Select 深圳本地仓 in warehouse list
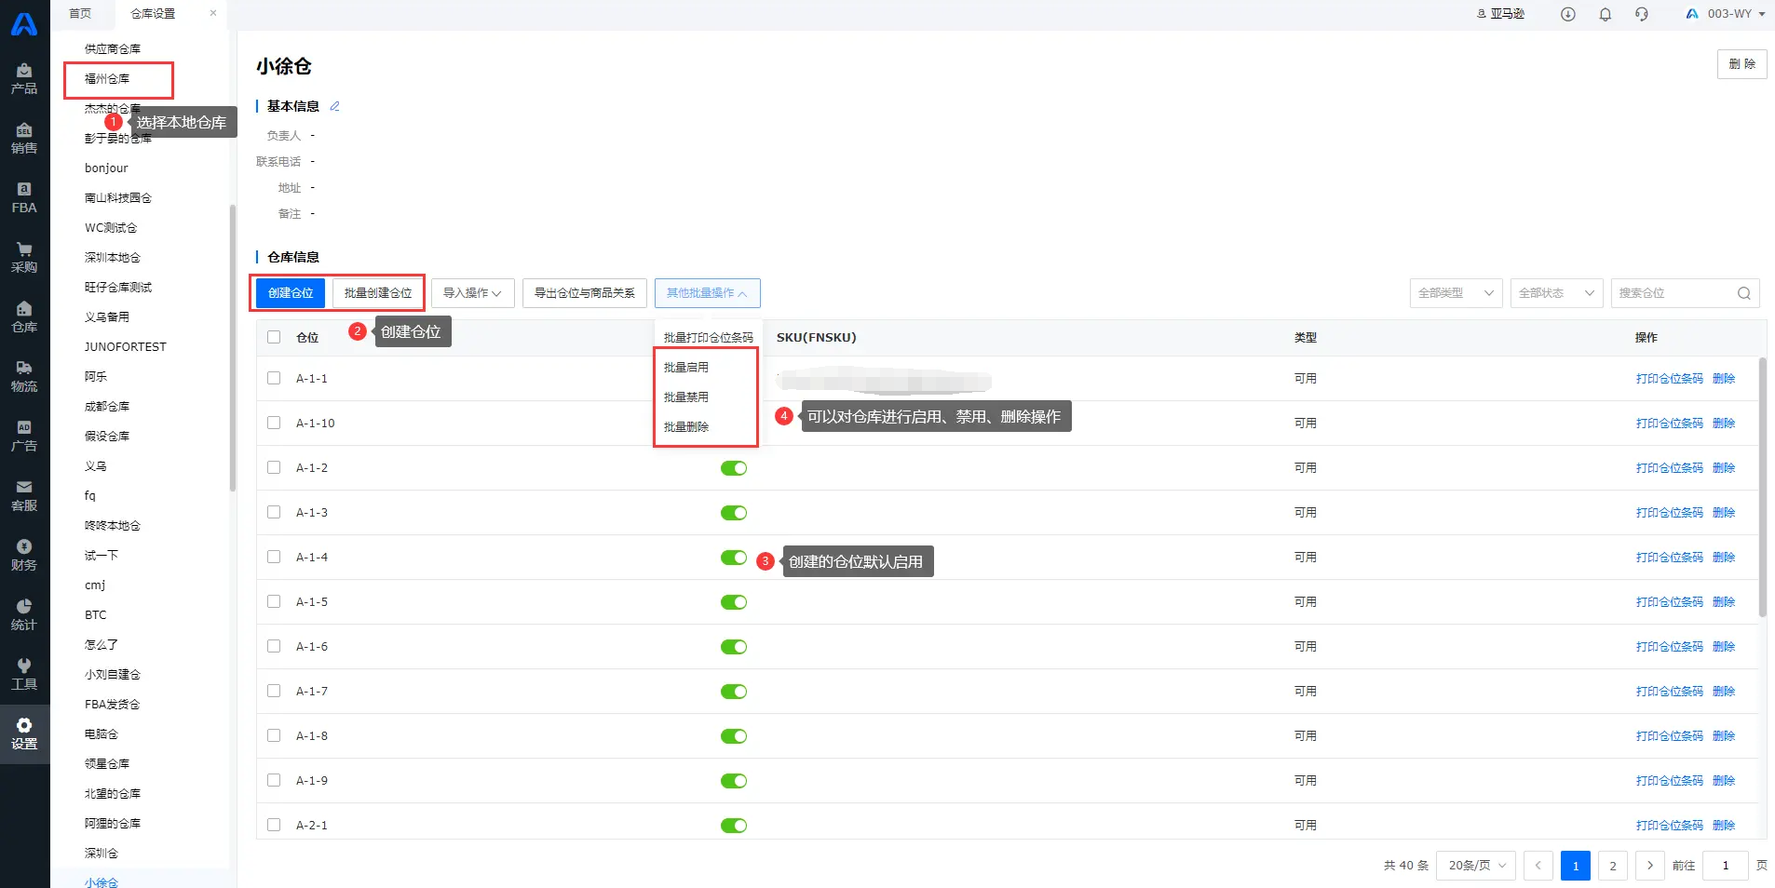The height and width of the screenshot is (888, 1775). [113, 258]
